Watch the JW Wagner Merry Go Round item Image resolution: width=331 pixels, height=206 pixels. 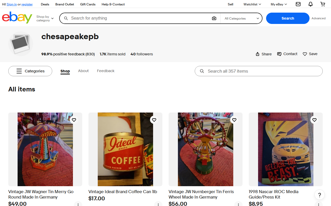[x=74, y=120]
